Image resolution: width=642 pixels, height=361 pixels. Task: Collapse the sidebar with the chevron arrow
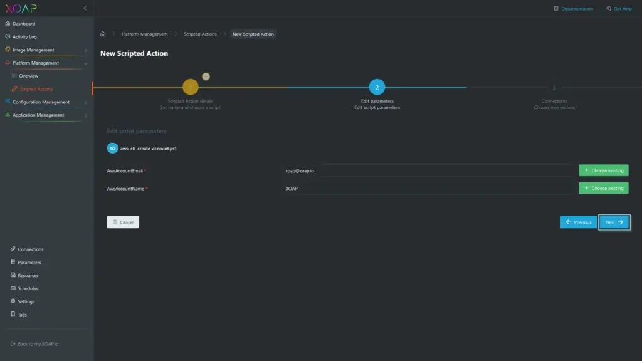(x=85, y=8)
